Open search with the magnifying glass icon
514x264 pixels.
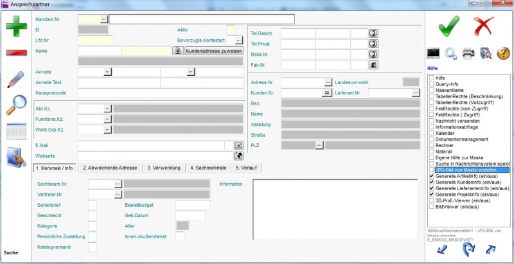point(16,105)
